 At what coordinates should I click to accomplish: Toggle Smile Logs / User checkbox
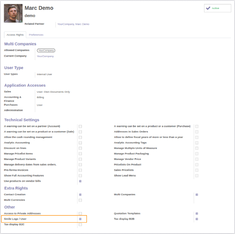point(80,219)
